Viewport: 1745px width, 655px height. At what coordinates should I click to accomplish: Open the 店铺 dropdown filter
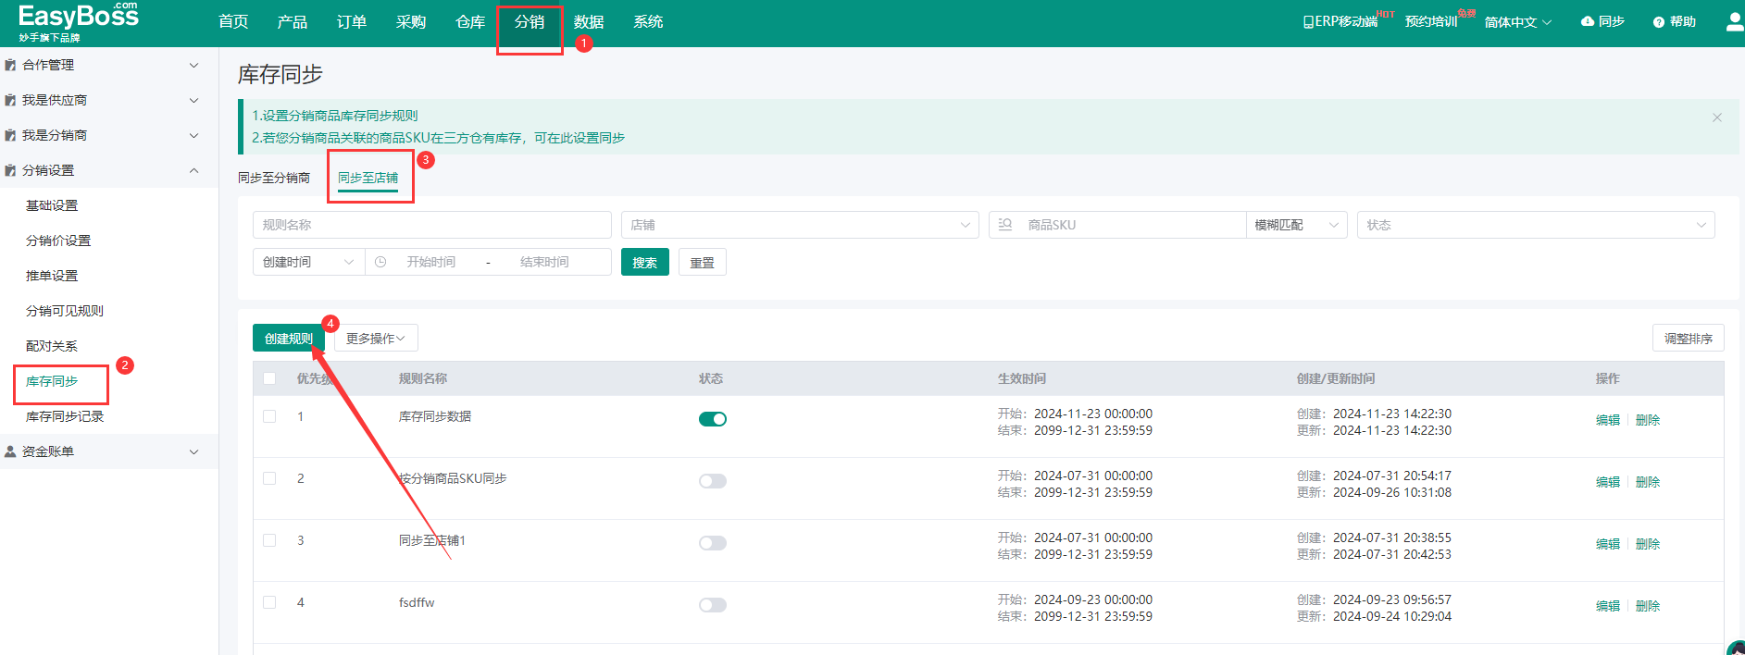coord(800,225)
